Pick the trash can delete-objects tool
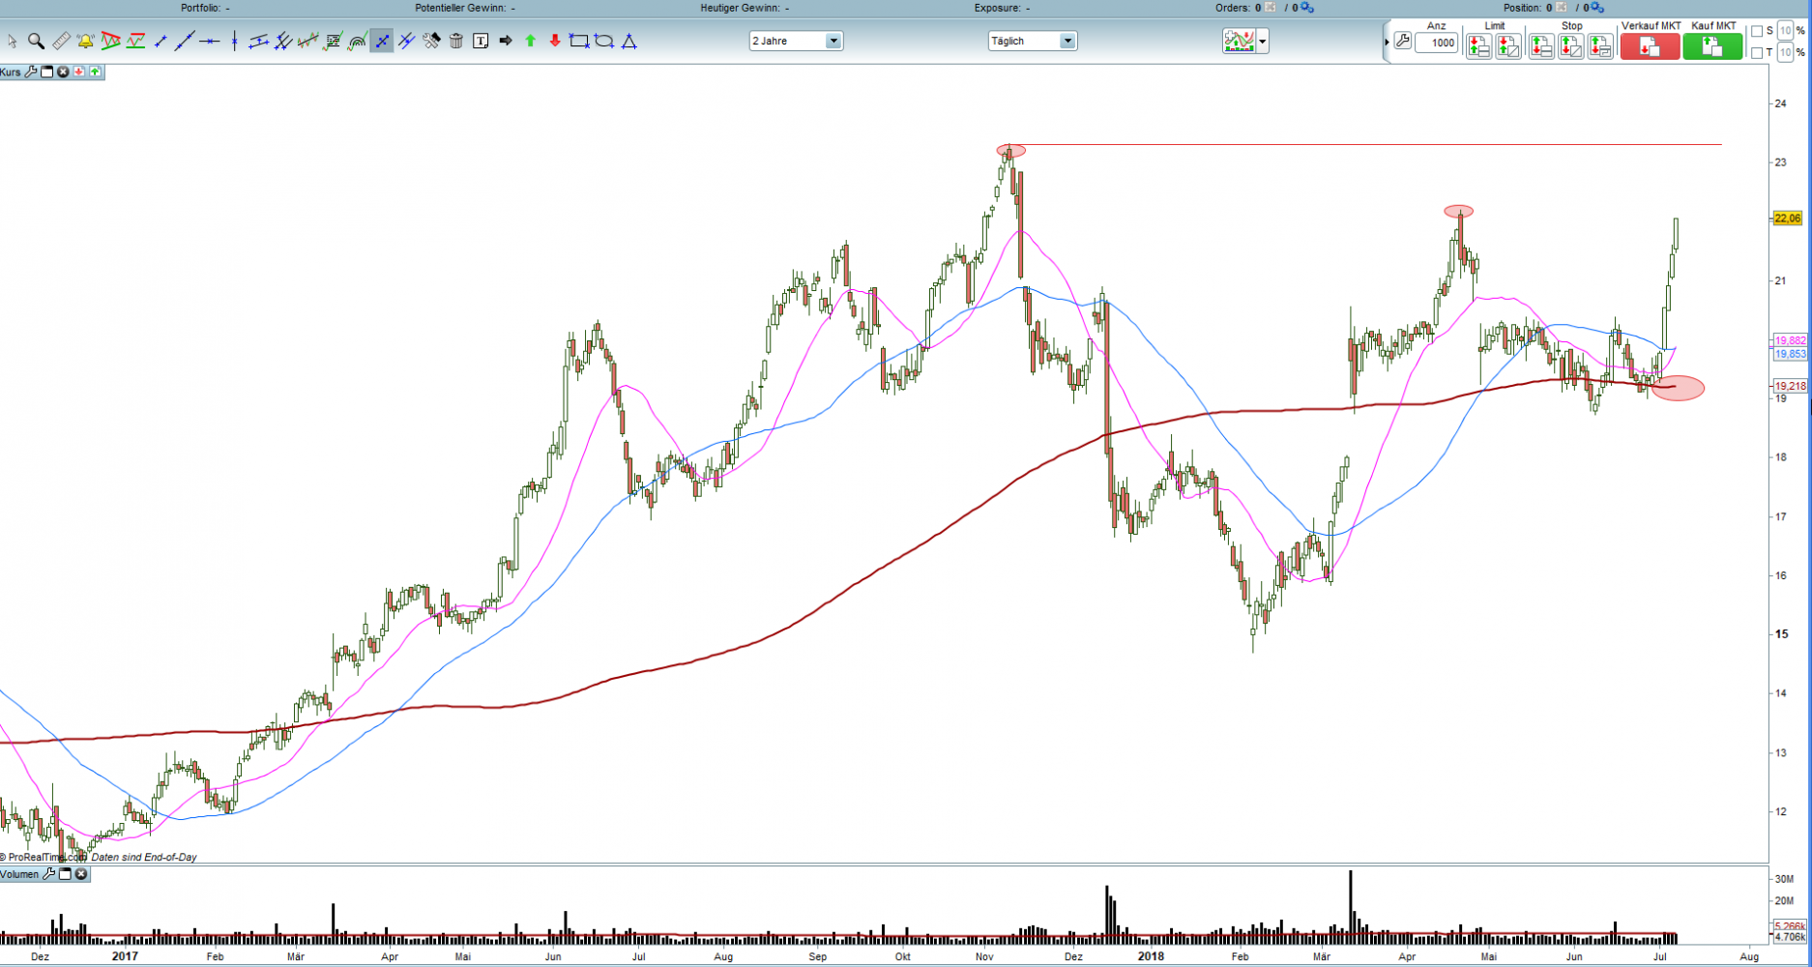Screen dimensions: 1812x967 [x=456, y=41]
